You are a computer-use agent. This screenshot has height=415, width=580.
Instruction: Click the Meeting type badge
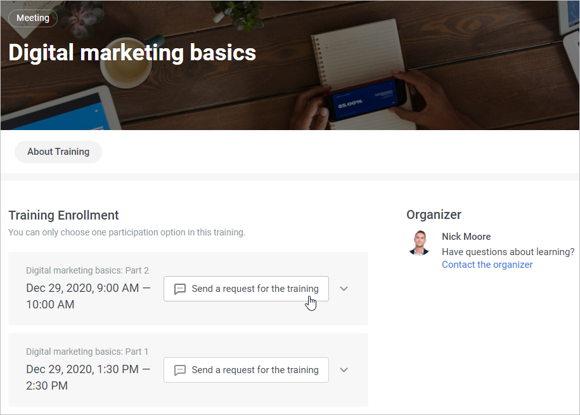click(x=33, y=18)
